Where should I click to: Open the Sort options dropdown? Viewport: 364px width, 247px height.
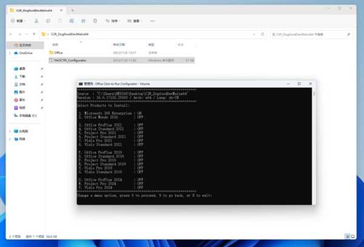tap(112, 21)
